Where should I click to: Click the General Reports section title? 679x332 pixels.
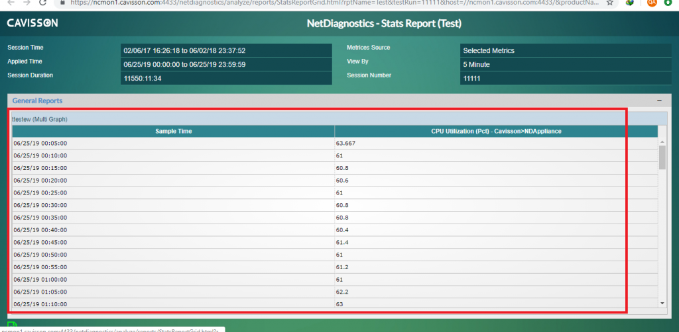[37, 101]
